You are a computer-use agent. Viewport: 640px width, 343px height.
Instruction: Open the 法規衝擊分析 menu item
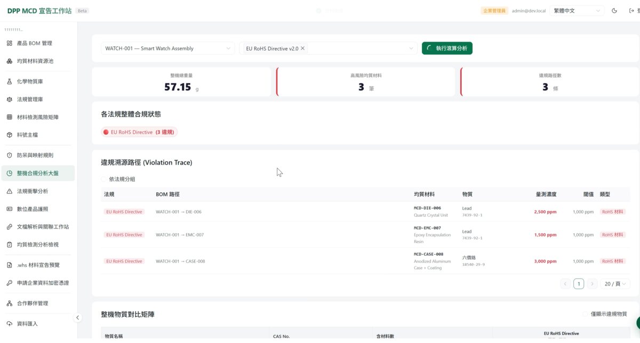38,191
